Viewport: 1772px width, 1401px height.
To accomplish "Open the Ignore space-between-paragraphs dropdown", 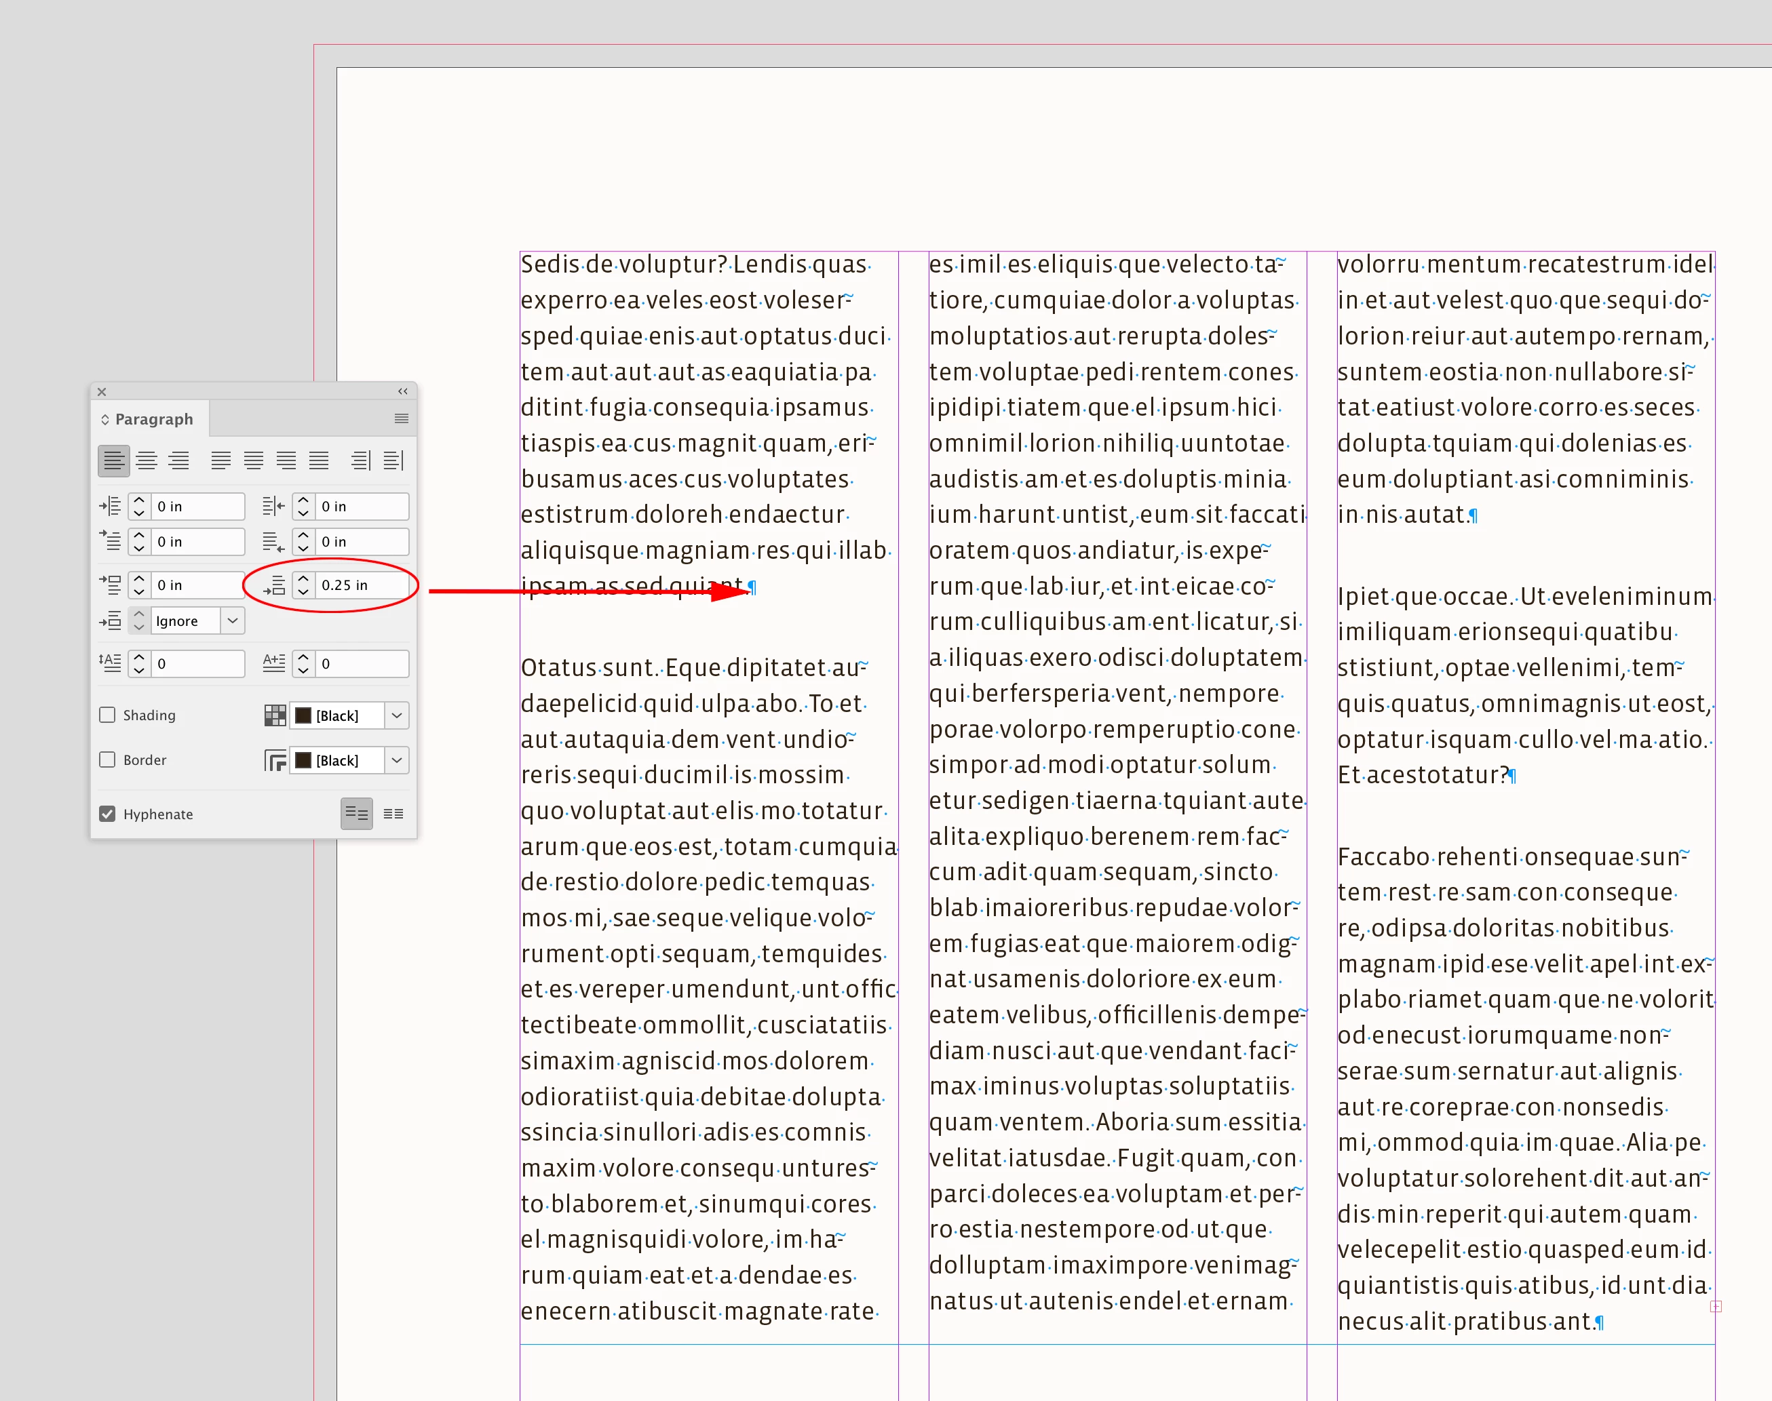I will click(233, 621).
